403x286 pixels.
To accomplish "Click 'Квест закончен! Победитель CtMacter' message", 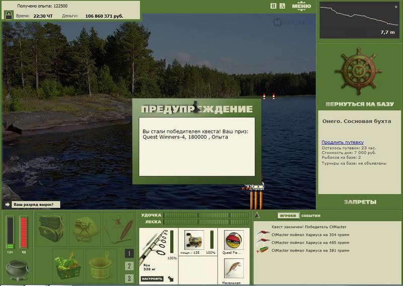I will coord(309,227).
